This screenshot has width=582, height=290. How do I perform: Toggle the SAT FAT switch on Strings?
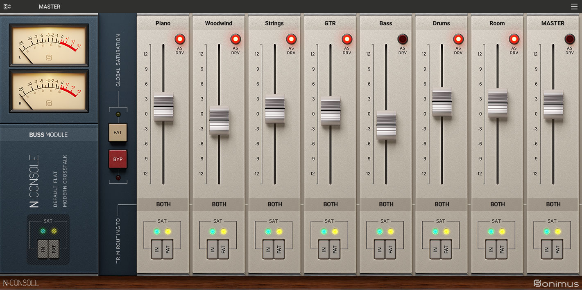pyautogui.click(x=279, y=249)
